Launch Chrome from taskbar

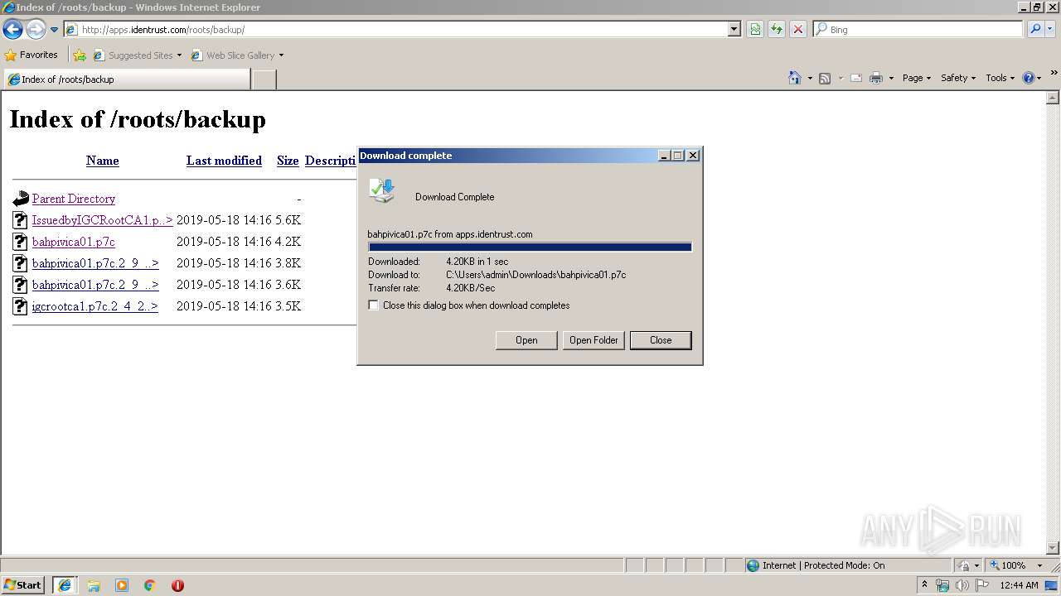coord(150,585)
